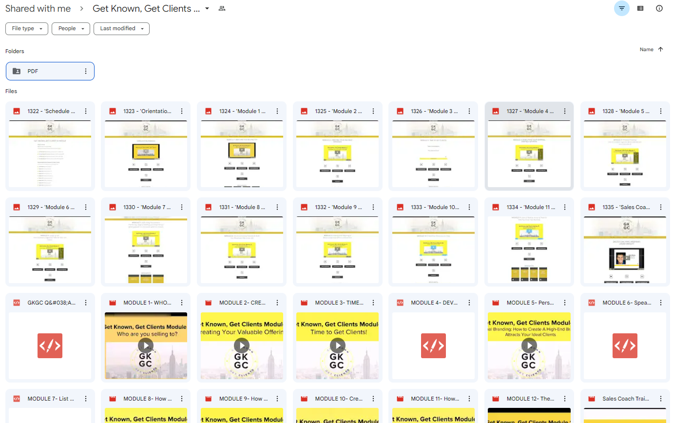The width and height of the screenshot is (673, 423).
Task: Select file name 'Sales Coach Trai...'
Action: coord(625,399)
